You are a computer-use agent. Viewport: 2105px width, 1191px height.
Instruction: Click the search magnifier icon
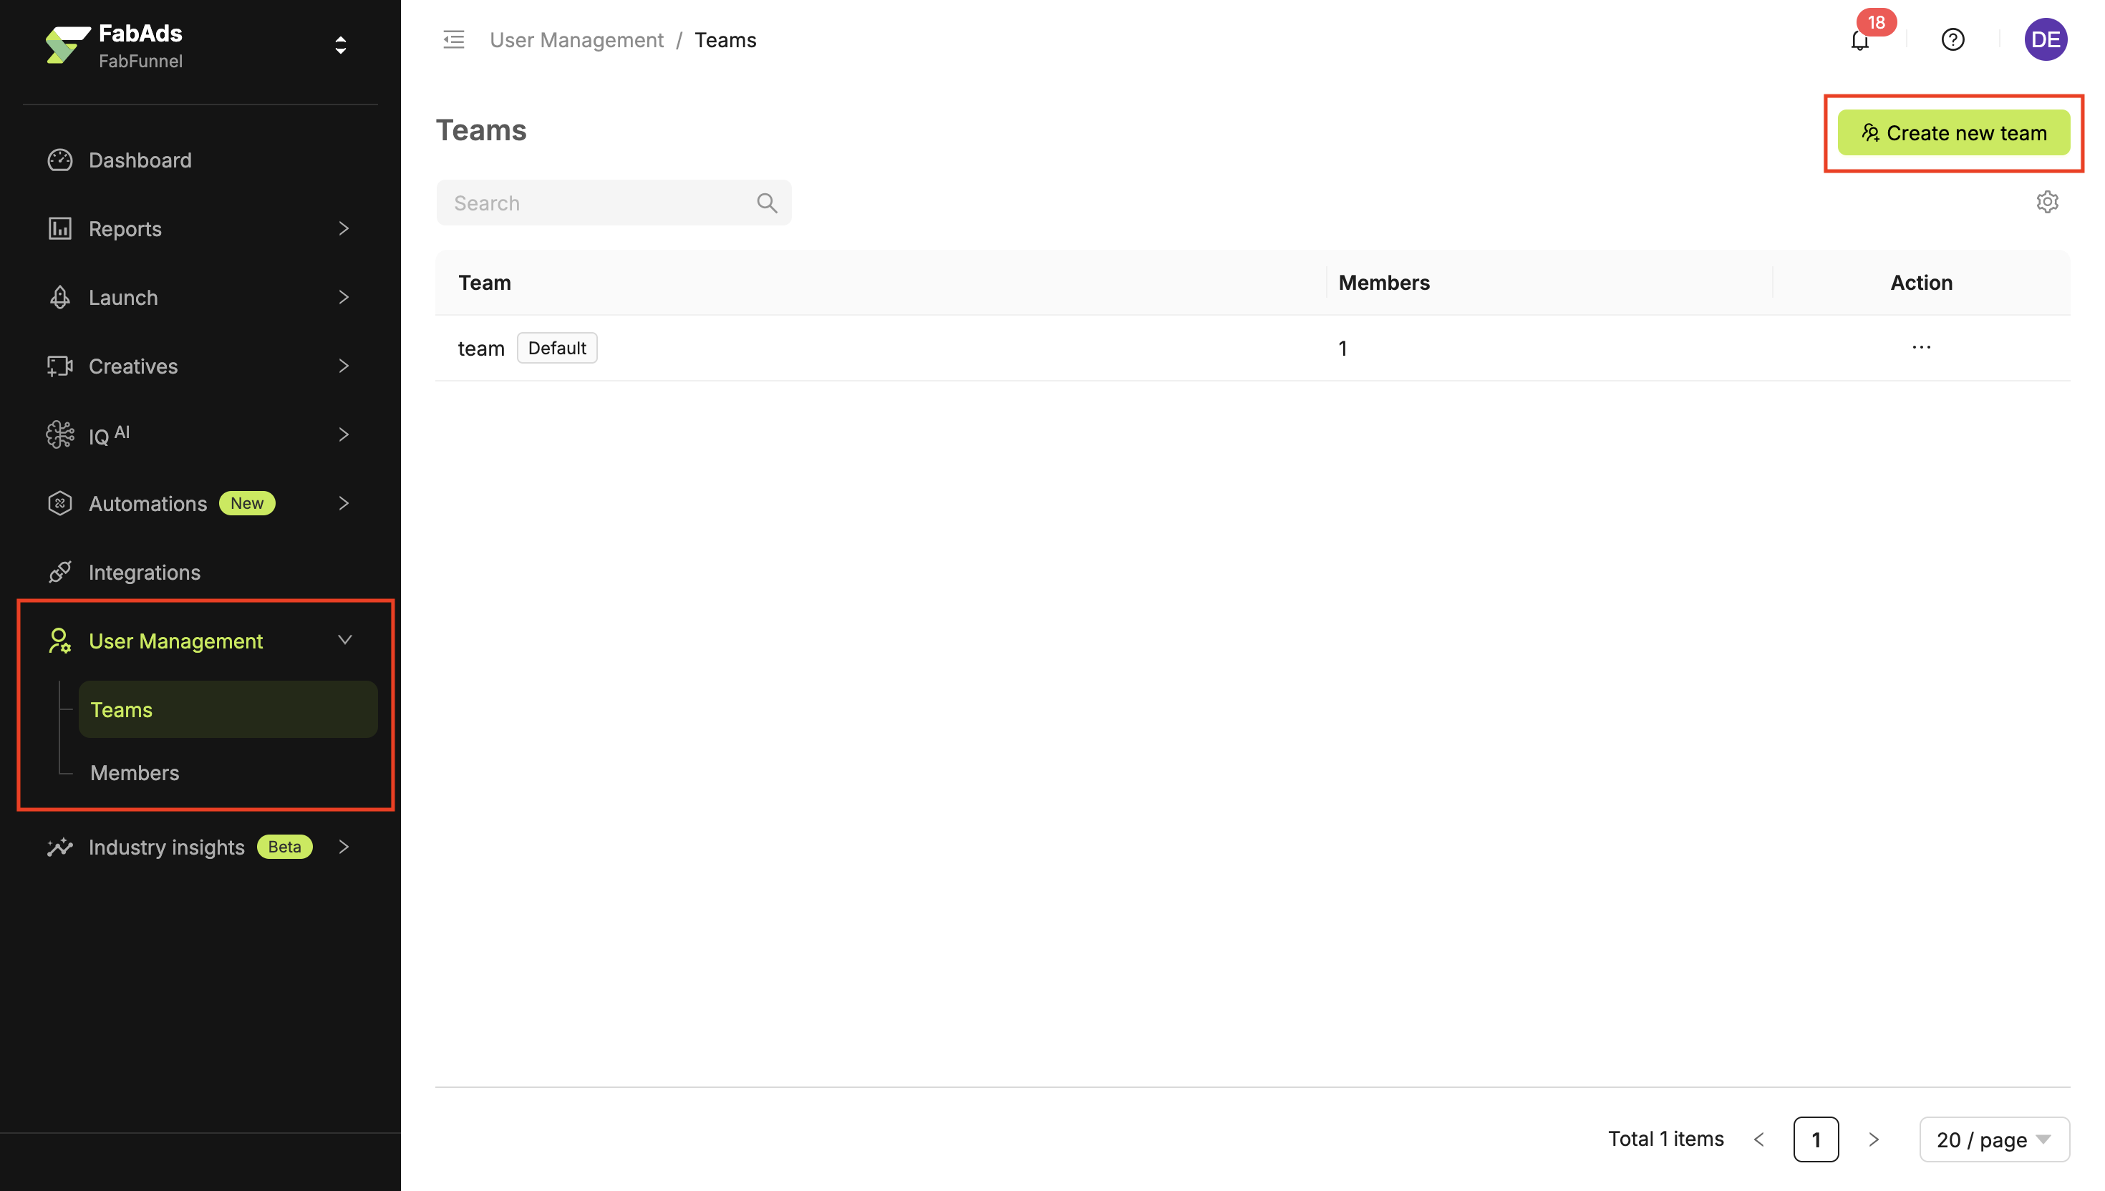(x=767, y=203)
